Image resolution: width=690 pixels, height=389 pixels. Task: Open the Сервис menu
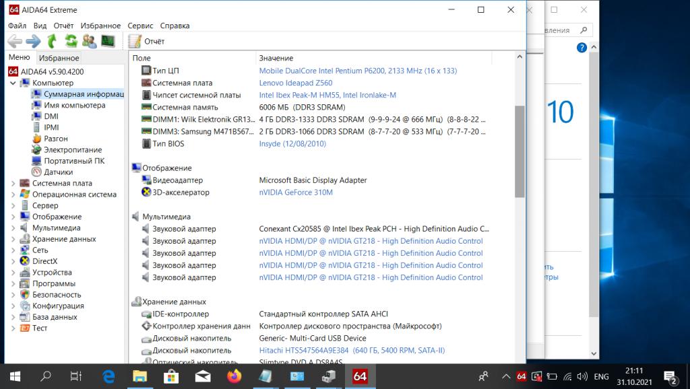[140, 26]
